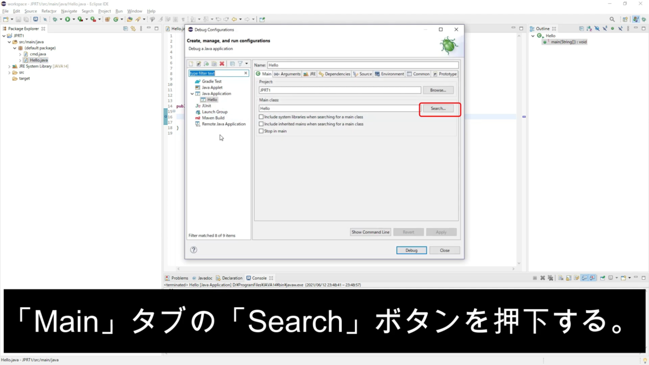Click New file icon in Eclipse toolbar
This screenshot has width=649, height=365.
click(x=5, y=19)
